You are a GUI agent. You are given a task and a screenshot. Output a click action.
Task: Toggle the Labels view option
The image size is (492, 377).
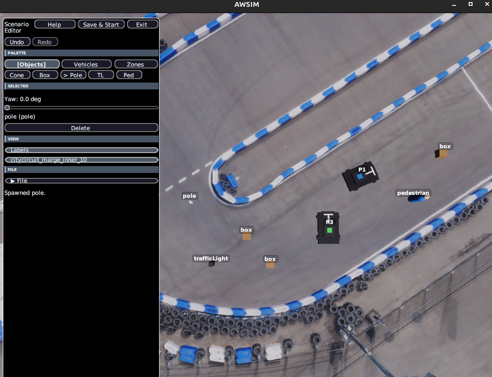click(x=81, y=150)
